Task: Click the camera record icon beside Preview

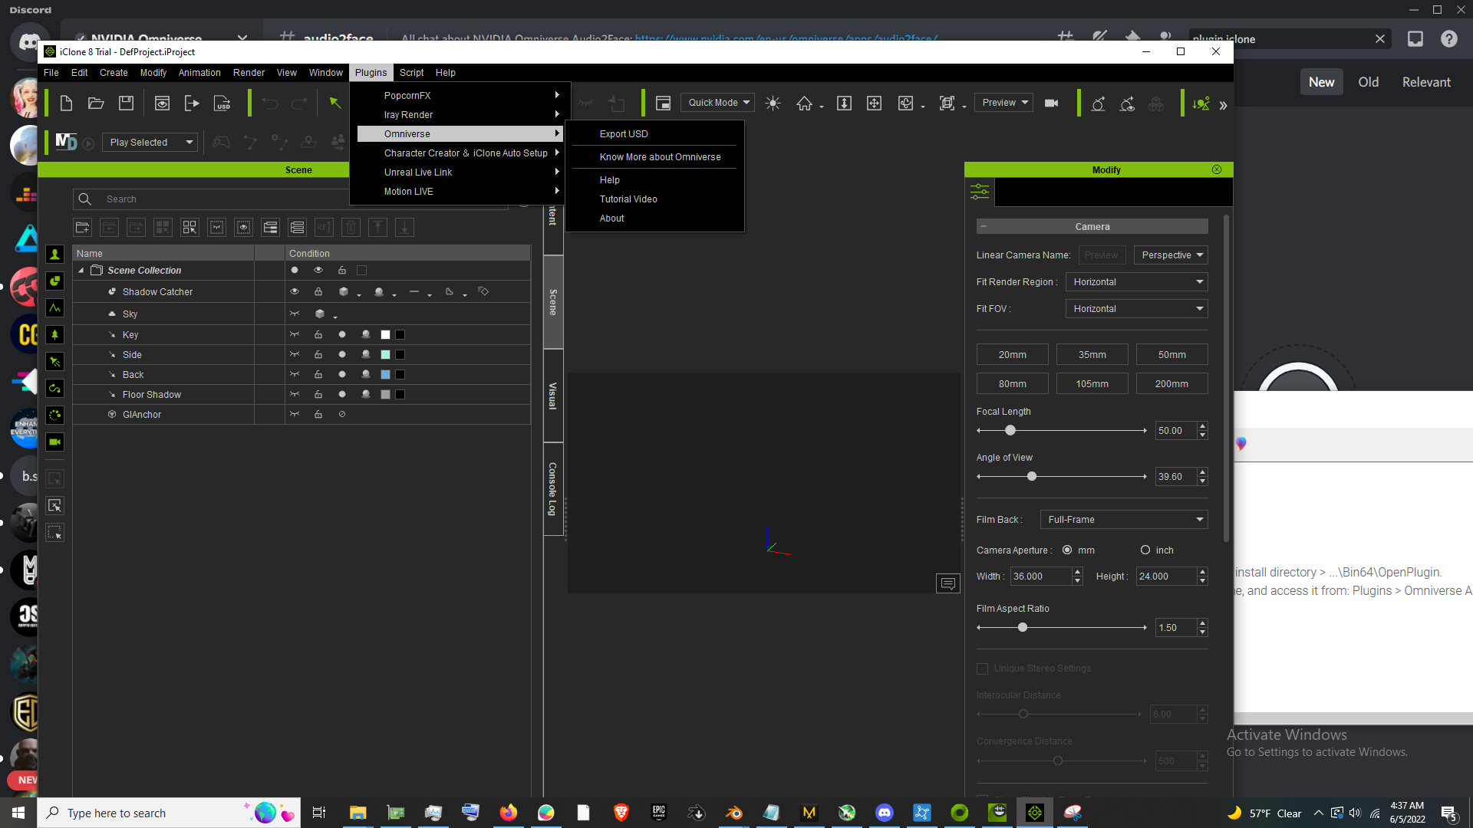Action: click(x=1052, y=103)
